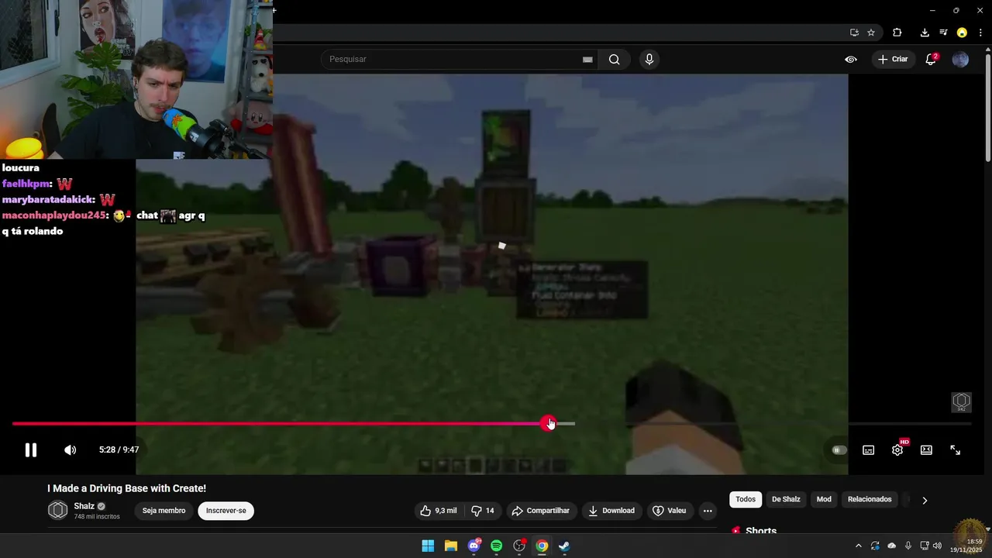Toggle the autoplay switch in the player

pyautogui.click(x=839, y=450)
